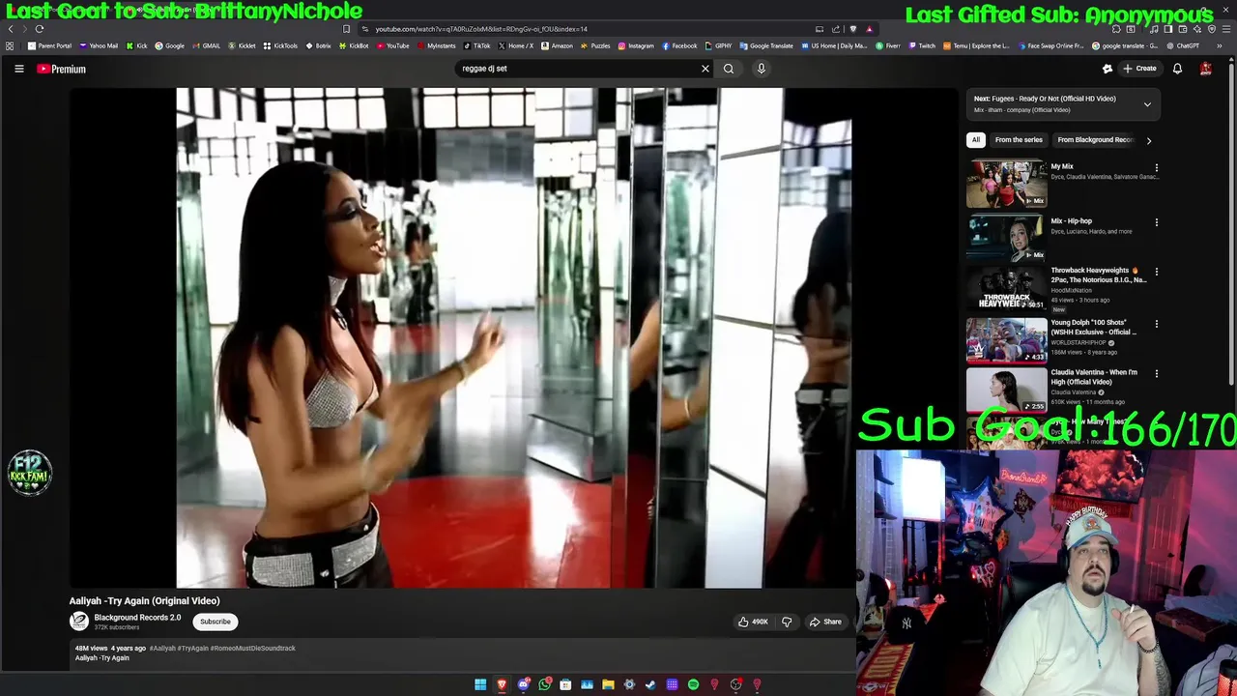Open the account avatar menu
1237x696 pixels.
tap(1205, 69)
